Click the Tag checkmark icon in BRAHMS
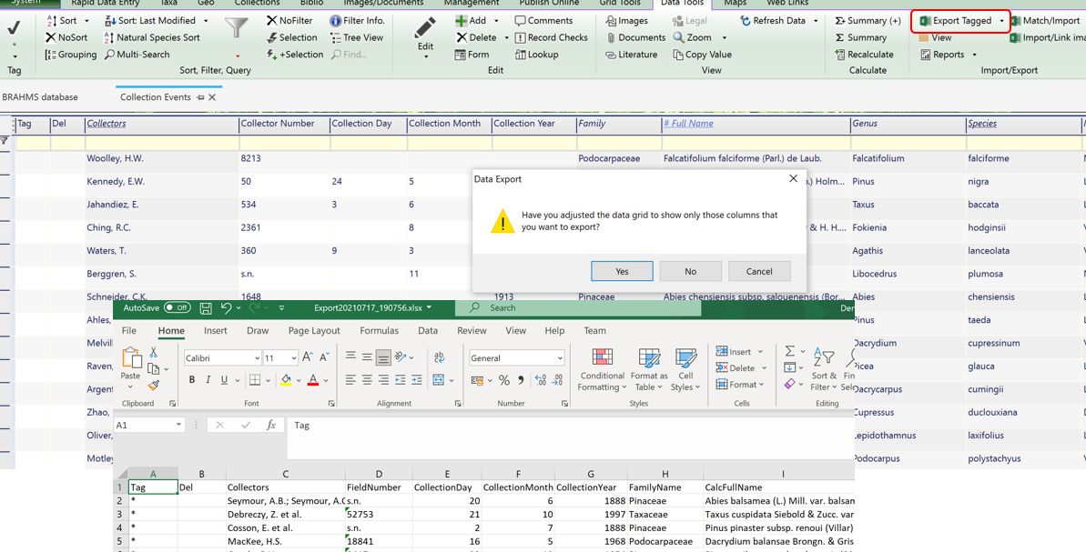This screenshot has height=552, width=1086. point(14,27)
